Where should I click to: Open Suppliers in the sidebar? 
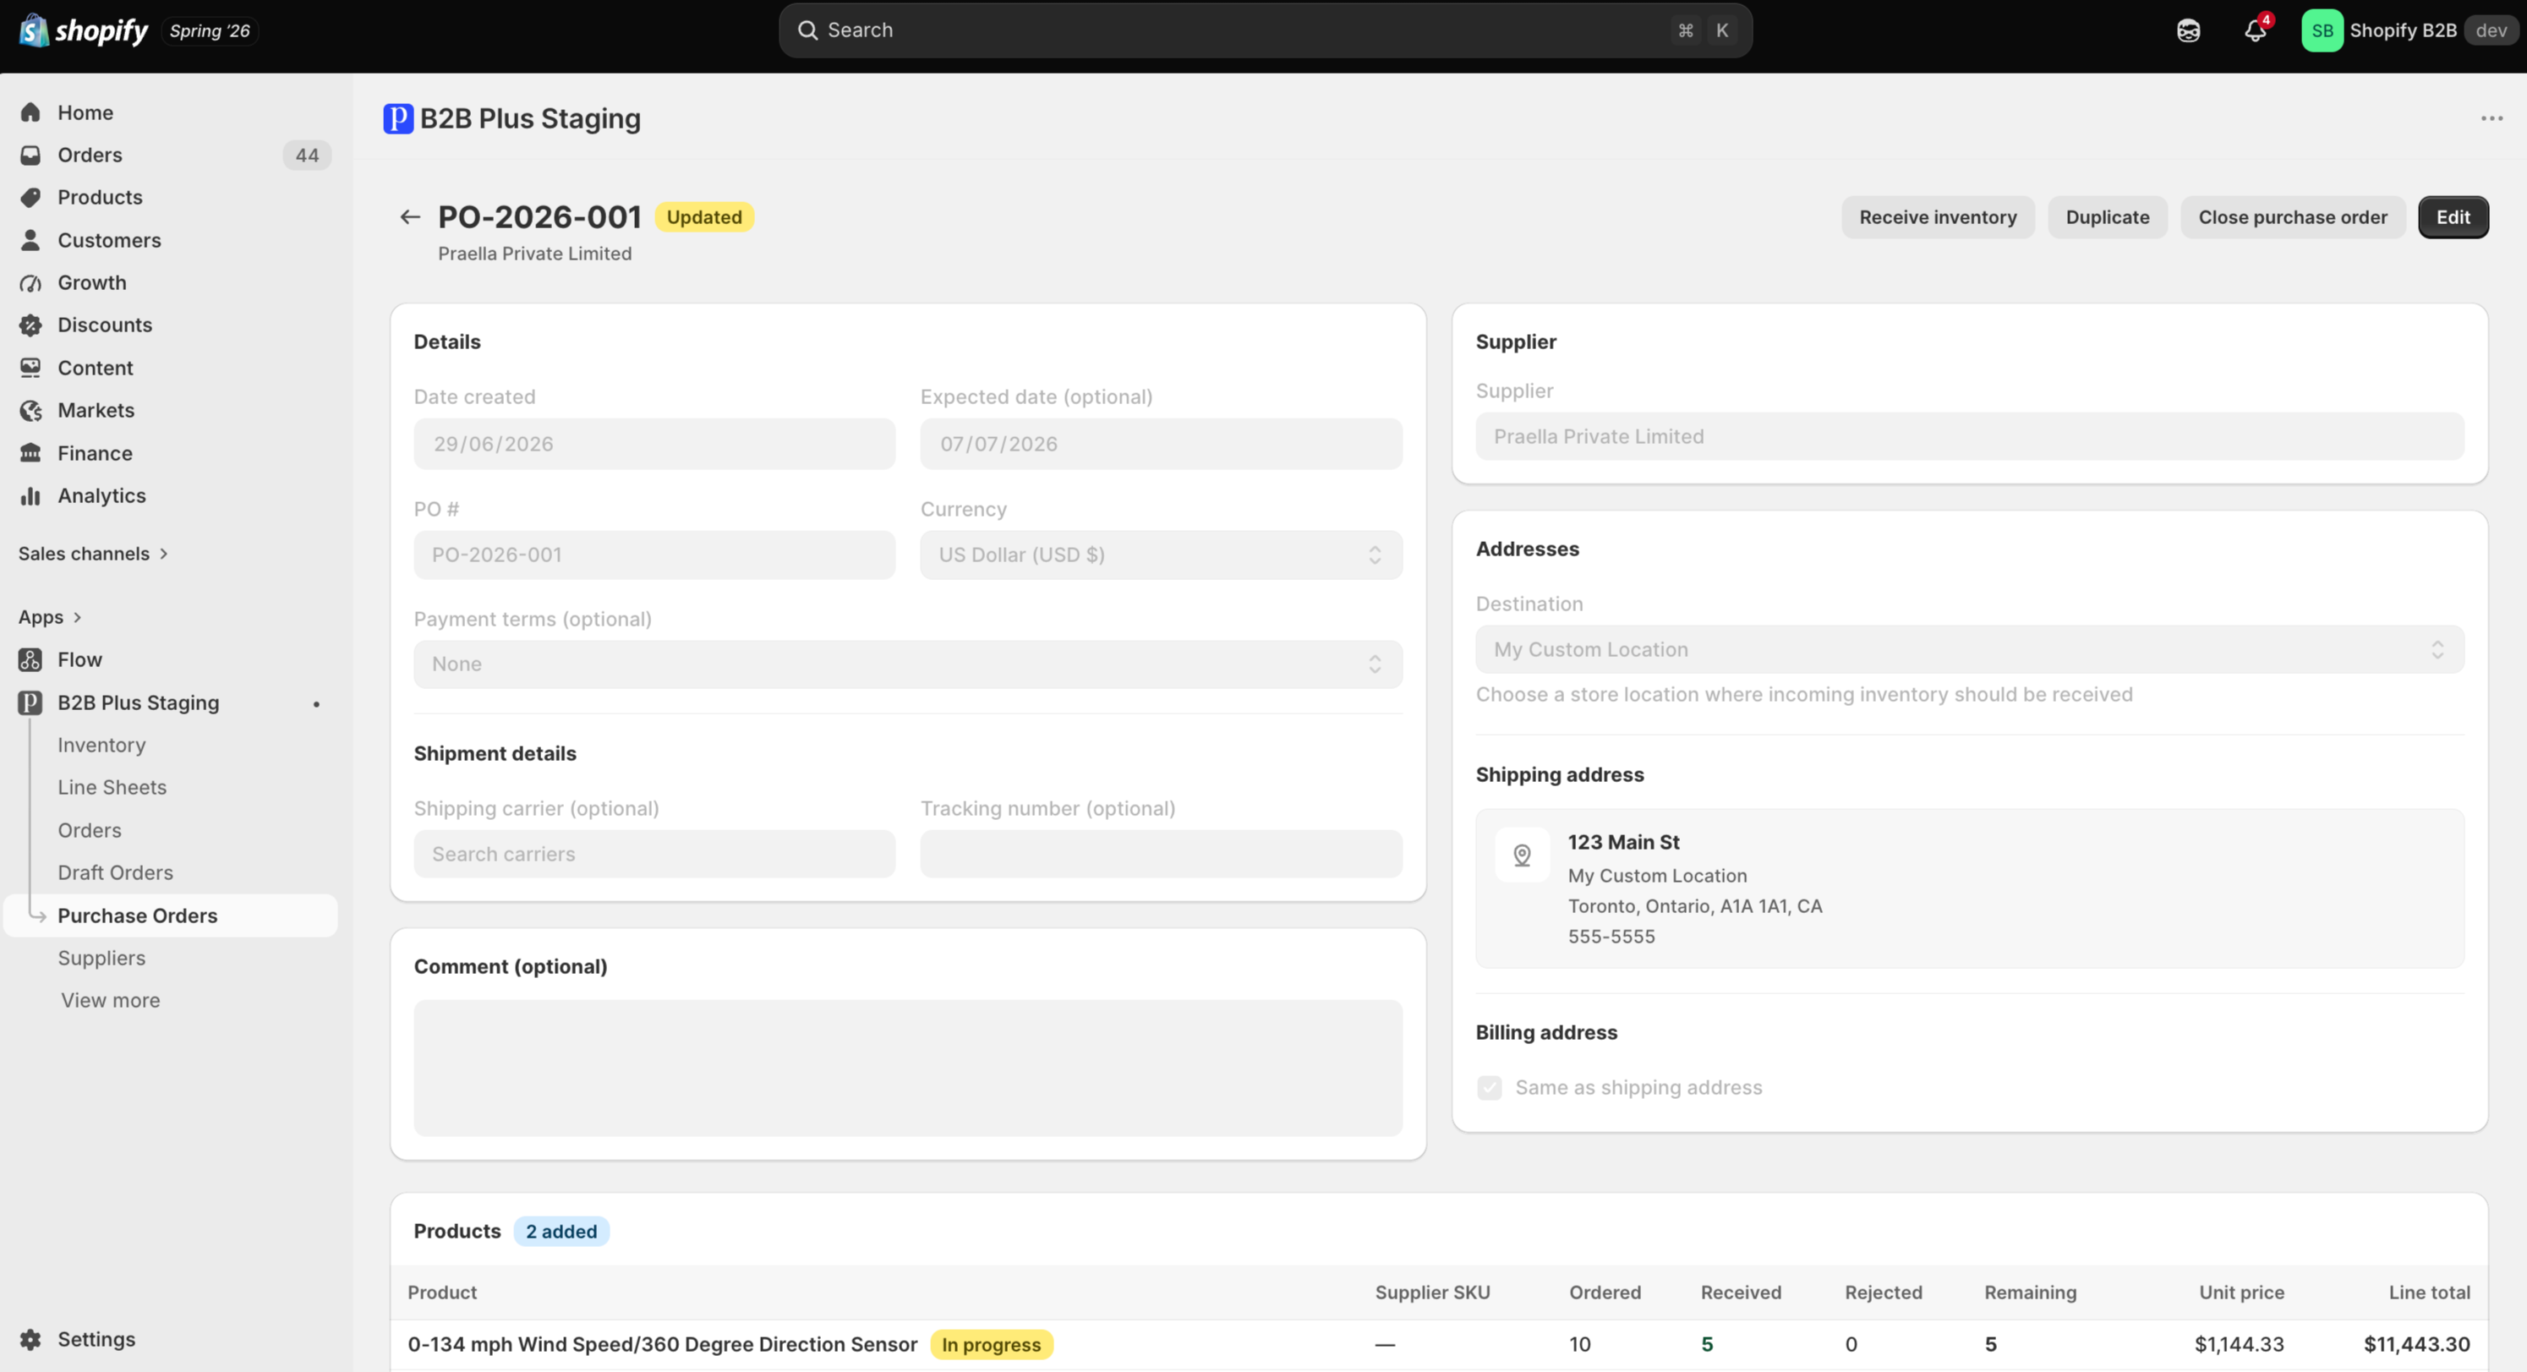101,958
